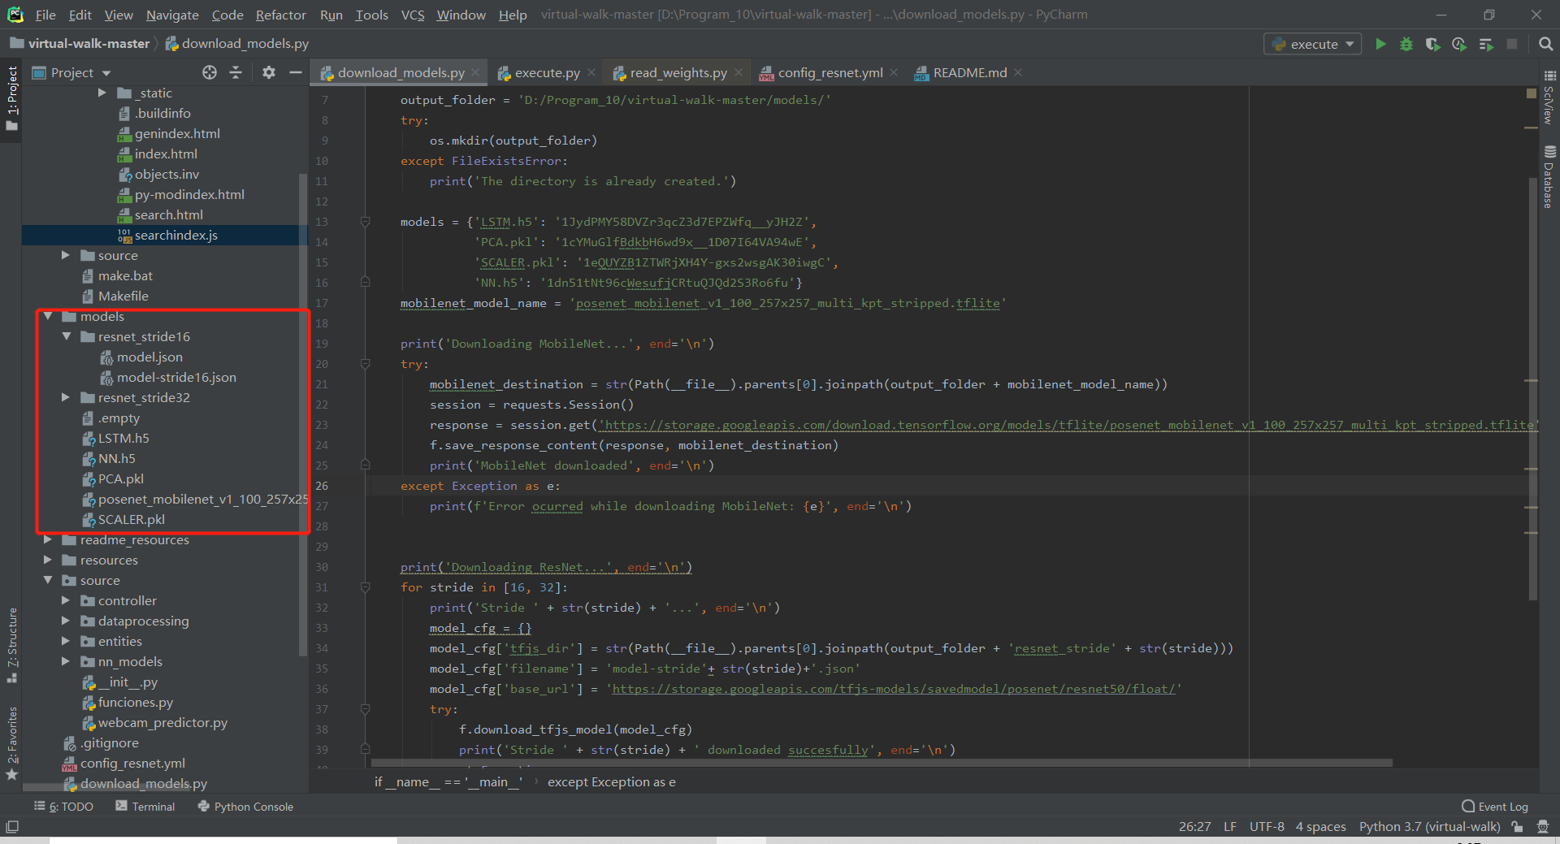
Task: Switch to the execute.py editor tab
Action: [547, 72]
